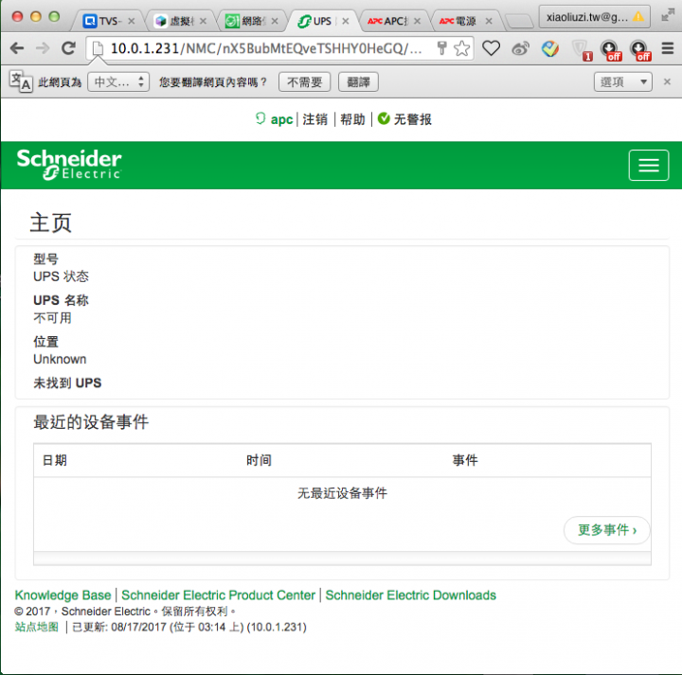Viewport: 682px width, 675px height.
Task: Close the TVS tab
Action: (x=132, y=21)
